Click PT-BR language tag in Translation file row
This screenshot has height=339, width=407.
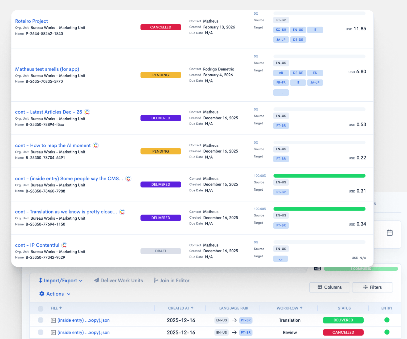[x=246, y=320]
